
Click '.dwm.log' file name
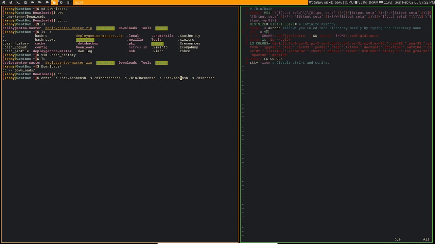(84, 51)
